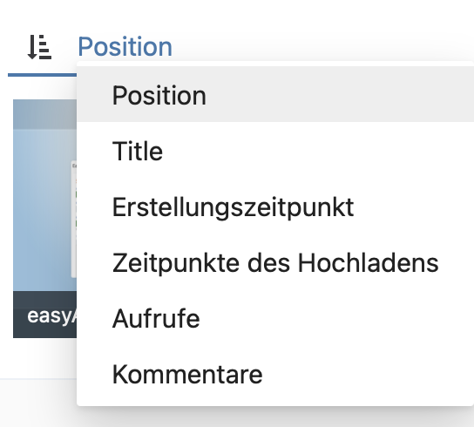Screen dimensions: 474x427
Task: Sort items by Aufrufe
Action: pos(275,318)
